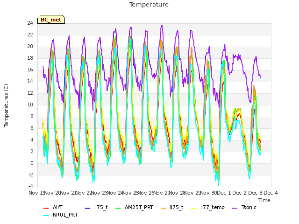Toggle the Tsonic legend entry
The height and width of the screenshot is (224, 299).
(x=244, y=207)
